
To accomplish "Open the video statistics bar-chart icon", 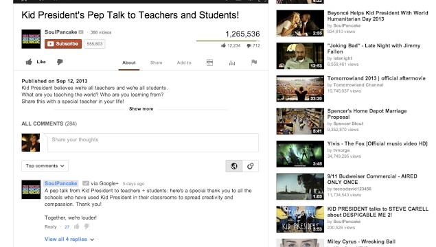I will pyautogui.click(x=232, y=63).
